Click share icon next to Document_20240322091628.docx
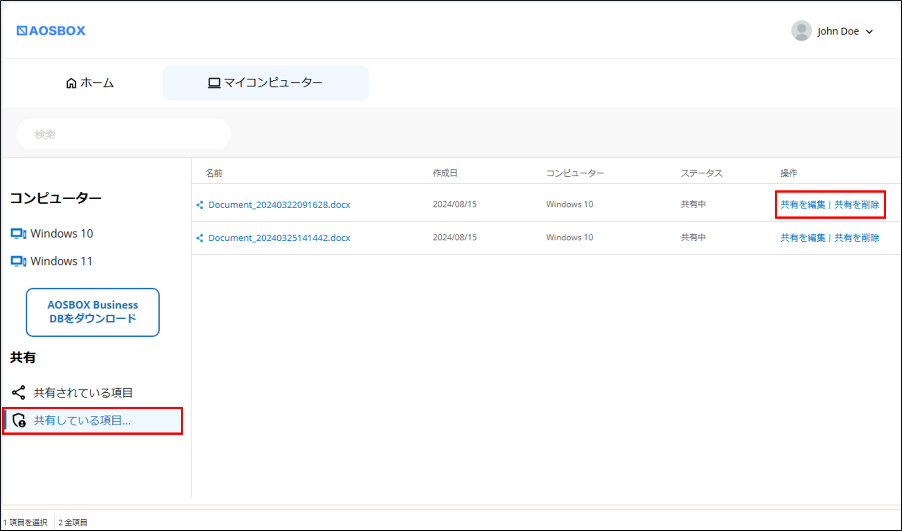 tap(200, 205)
